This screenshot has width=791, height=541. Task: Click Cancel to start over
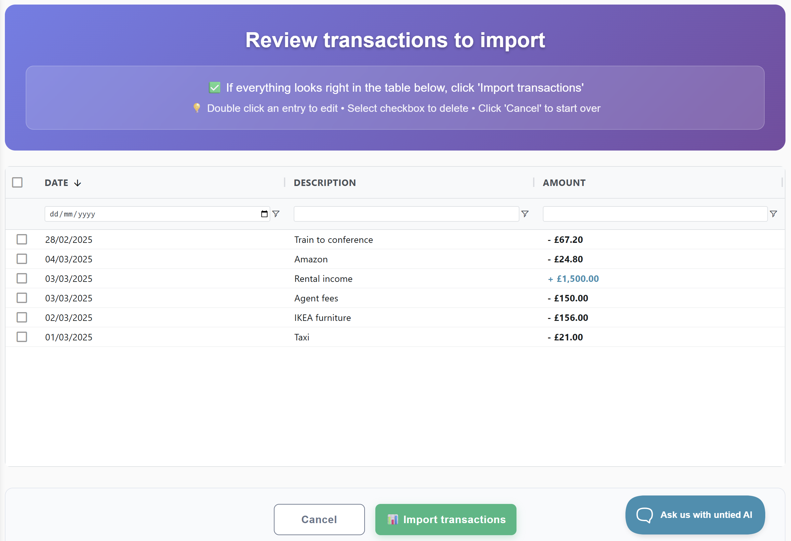tap(319, 519)
